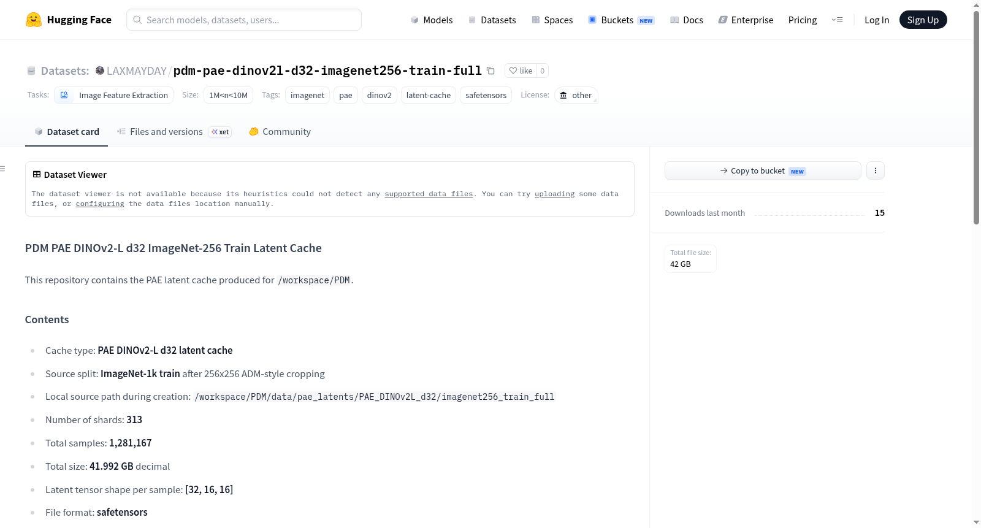Click the Files and versions list icon
The image size is (981, 528).
pos(121,132)
